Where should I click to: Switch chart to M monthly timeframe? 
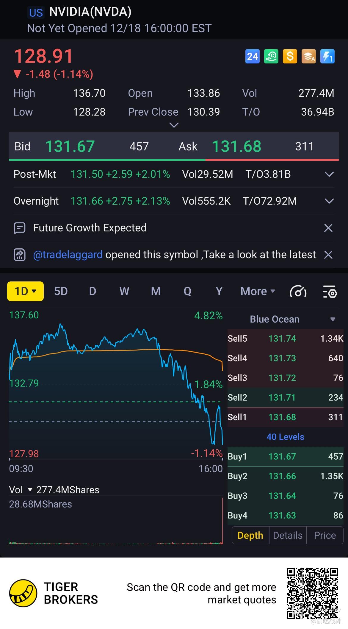point(156,291)
